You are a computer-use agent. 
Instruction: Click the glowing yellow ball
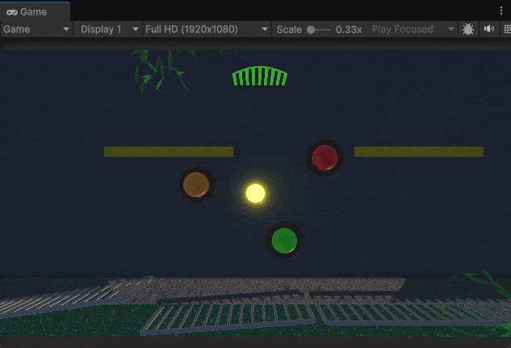255,193
